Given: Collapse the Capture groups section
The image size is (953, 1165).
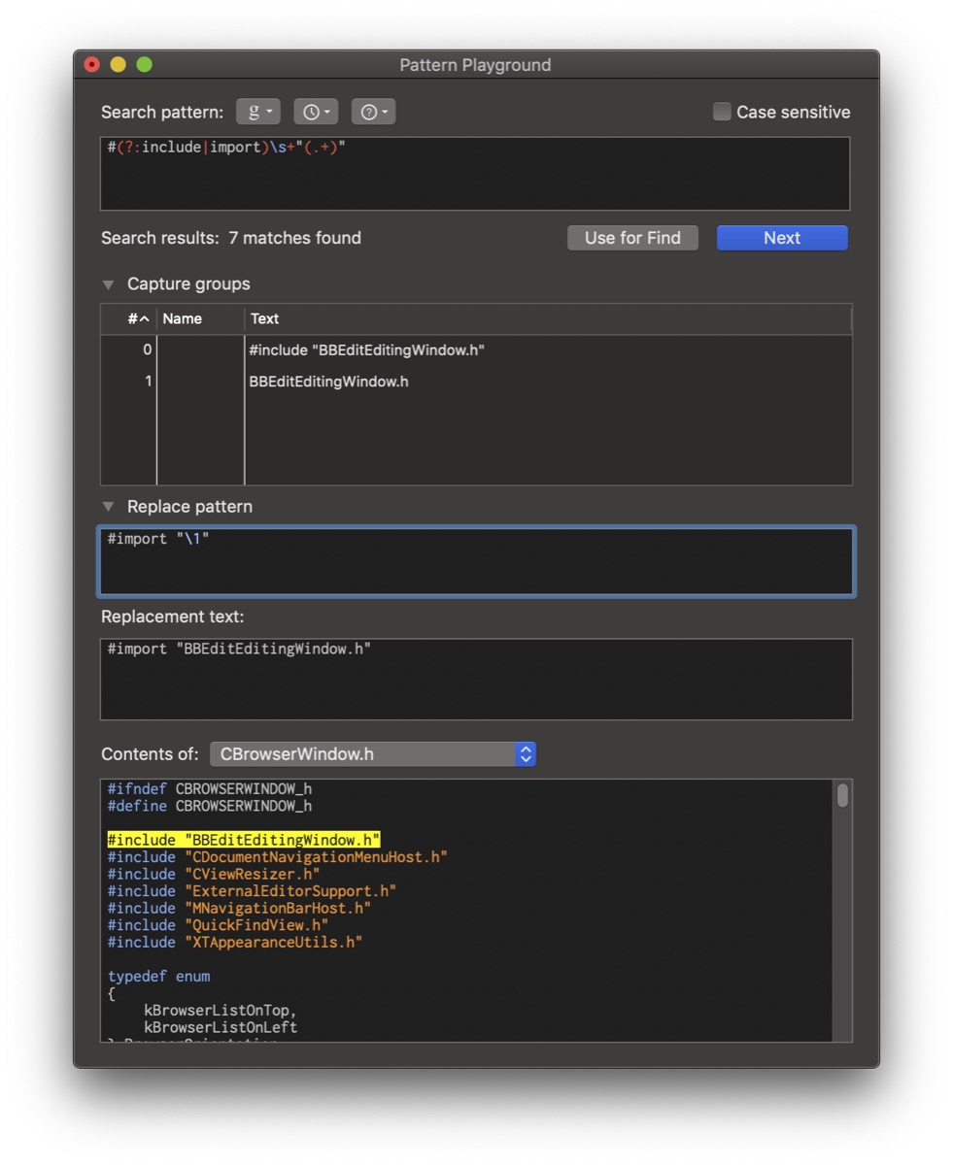Looking at the screenshot, I should tap(109, 284).
